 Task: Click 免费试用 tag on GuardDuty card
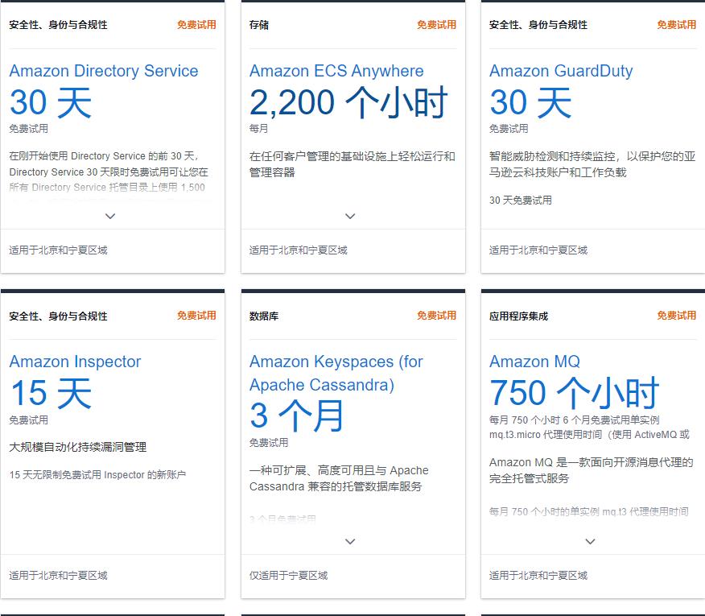(x=677, y=25)
